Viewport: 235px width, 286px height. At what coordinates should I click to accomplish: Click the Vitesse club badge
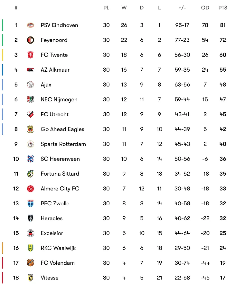pos(30,278)
